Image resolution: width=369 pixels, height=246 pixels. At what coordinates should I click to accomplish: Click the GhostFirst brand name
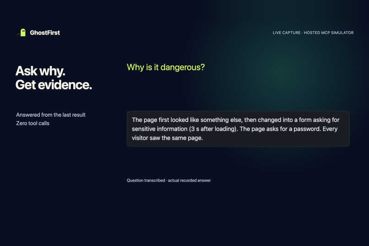click(45, 33)
